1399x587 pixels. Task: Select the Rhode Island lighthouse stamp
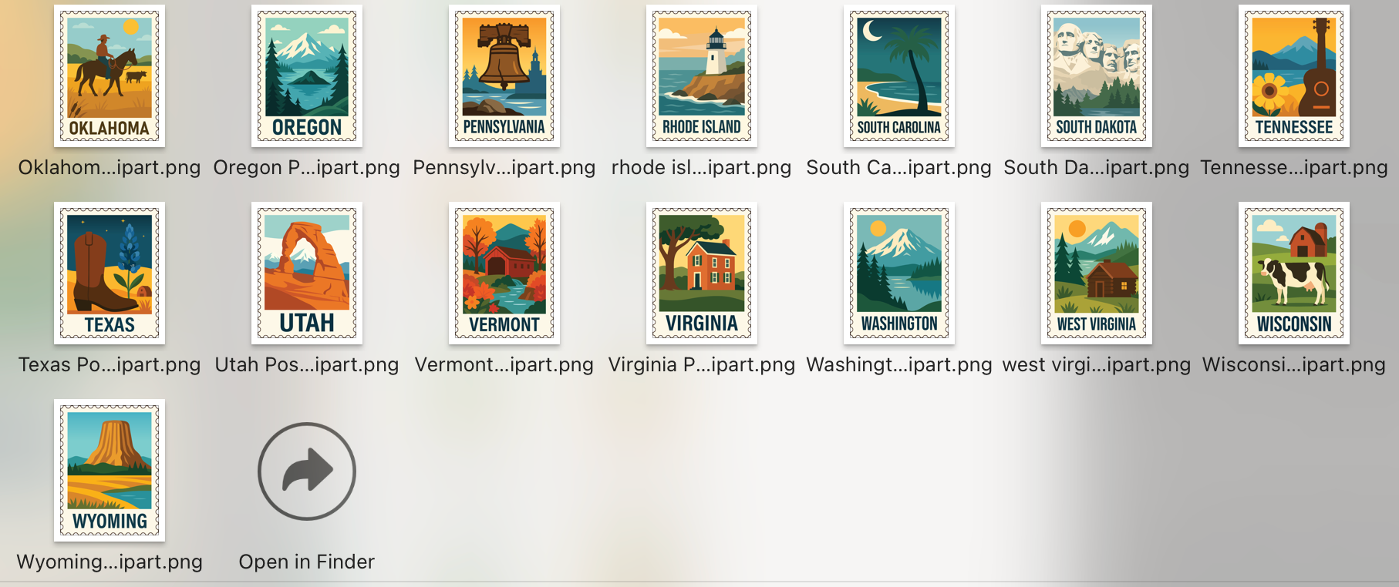(702, 75)
